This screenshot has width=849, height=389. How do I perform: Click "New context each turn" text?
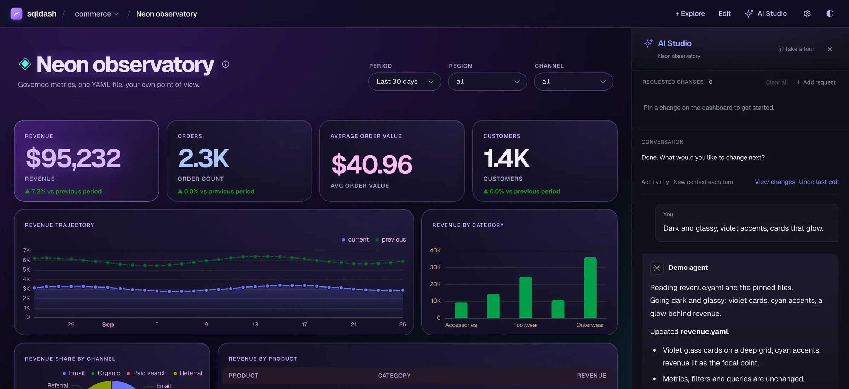(x=703, y=182)
